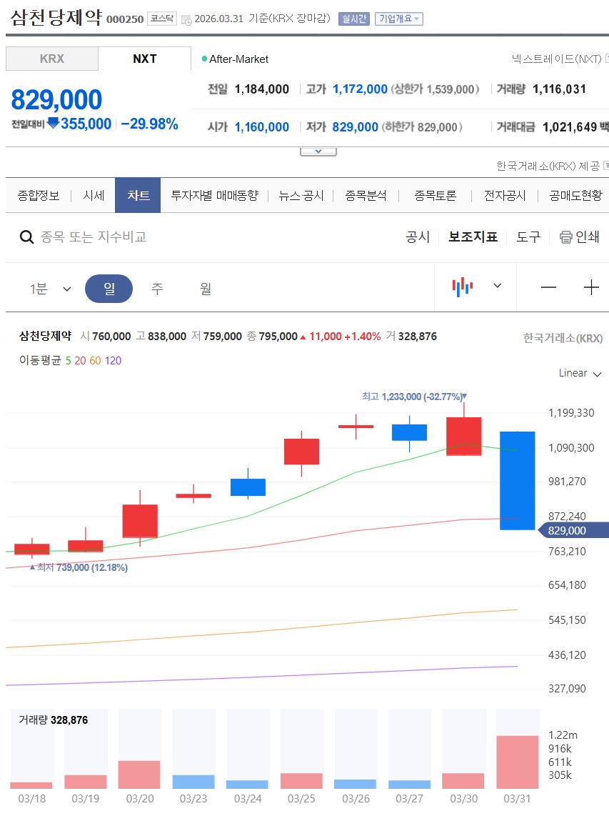This screenshot has height=826, width=609.
Task: Go to the 종목토론 tab
Action: click(435, 196)
